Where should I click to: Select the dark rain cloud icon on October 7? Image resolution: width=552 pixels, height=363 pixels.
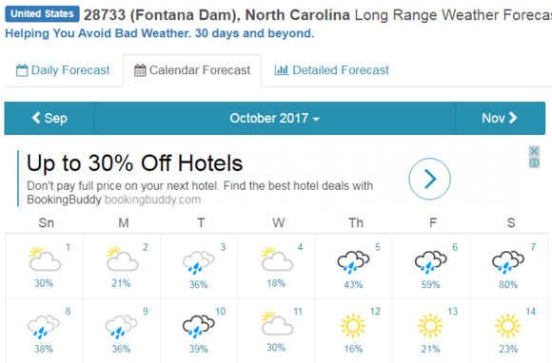click(508, 262)
